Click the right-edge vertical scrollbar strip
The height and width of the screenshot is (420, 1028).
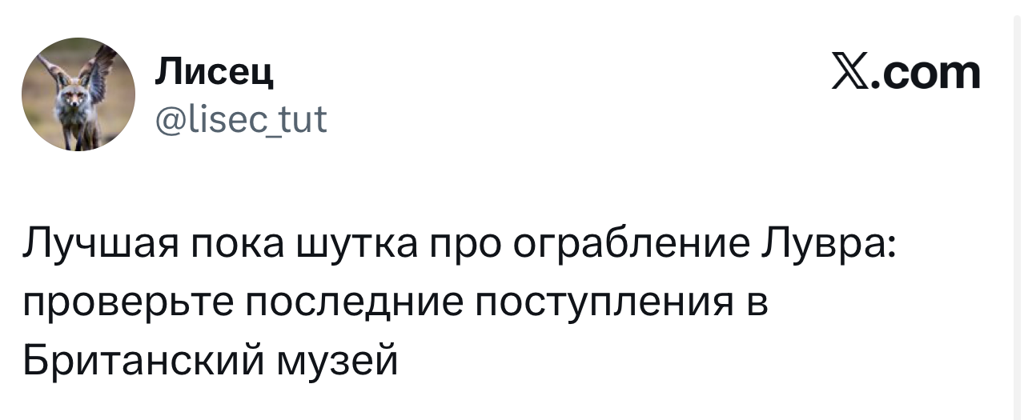1018,210
